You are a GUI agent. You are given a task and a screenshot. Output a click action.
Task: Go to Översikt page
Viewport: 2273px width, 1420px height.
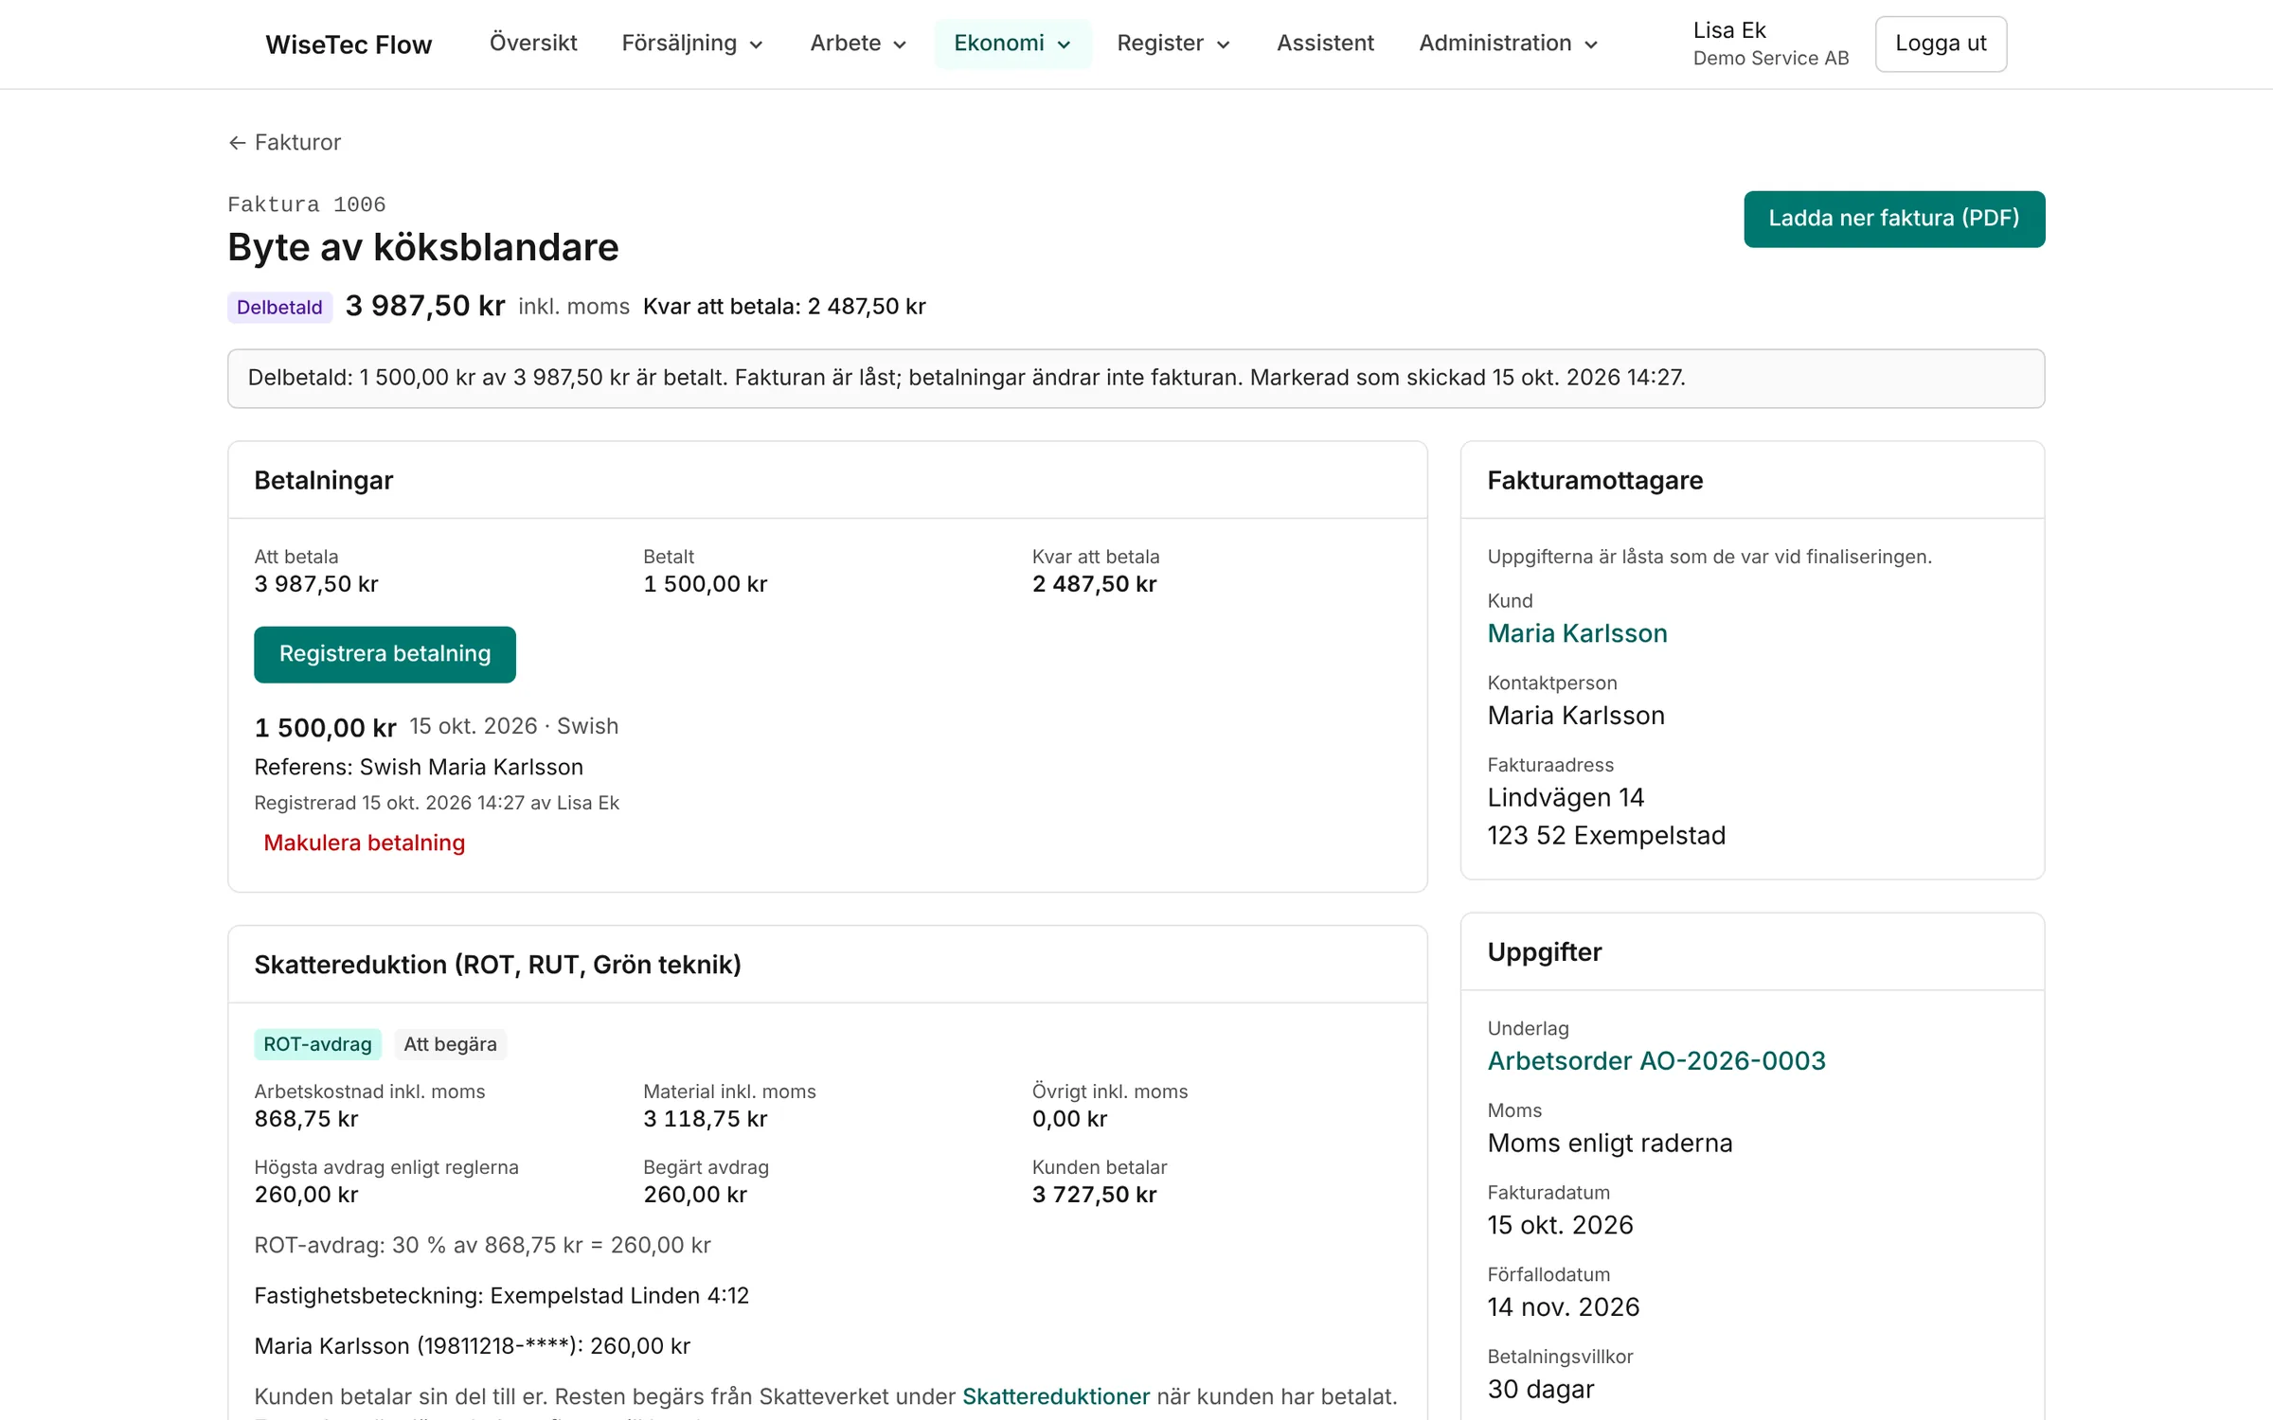pyautogui.click(x=533, y=44)
